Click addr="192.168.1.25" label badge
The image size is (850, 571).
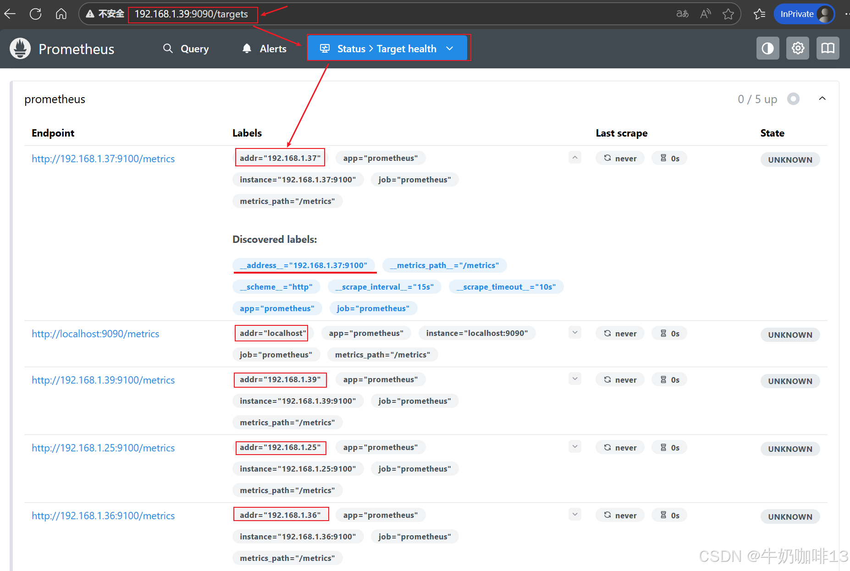pos(280,447)
